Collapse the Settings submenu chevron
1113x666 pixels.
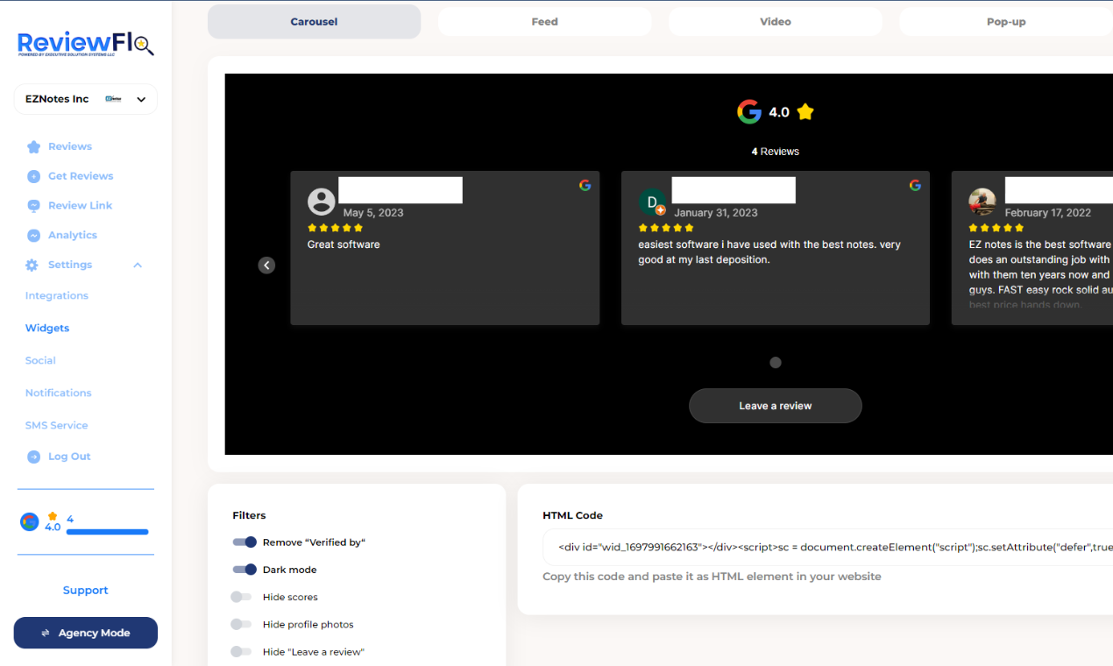pyautogui.click(x=138, y=265)
